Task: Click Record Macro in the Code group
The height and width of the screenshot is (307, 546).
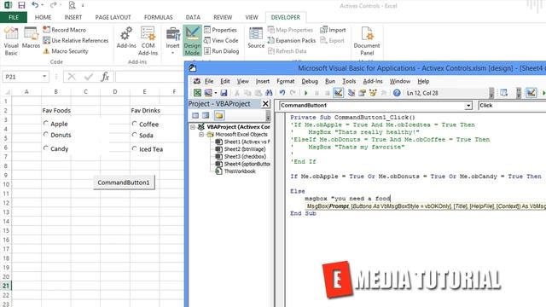Action: (65, 30)
